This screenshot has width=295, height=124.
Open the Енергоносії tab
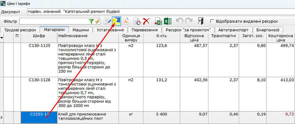point(268,30)
